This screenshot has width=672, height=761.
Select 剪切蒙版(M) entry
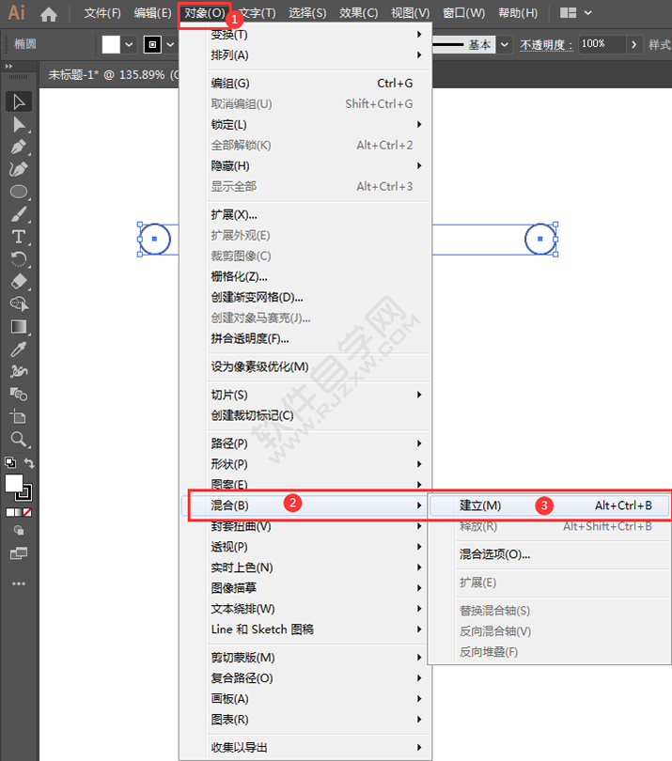point(319,658)
